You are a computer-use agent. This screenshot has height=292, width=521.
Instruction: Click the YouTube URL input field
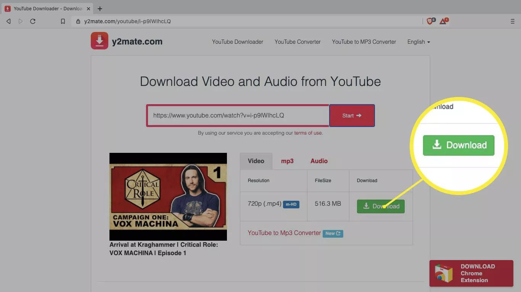coord(238,115)
